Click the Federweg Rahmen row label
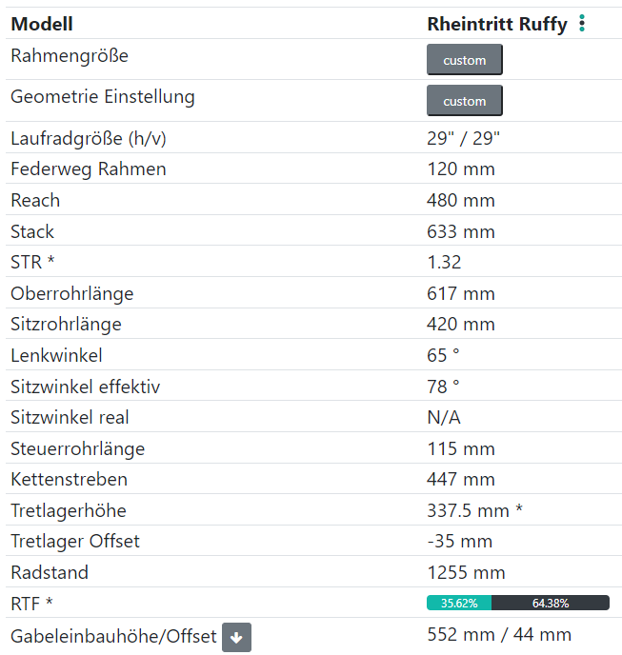 click(89, 169)
